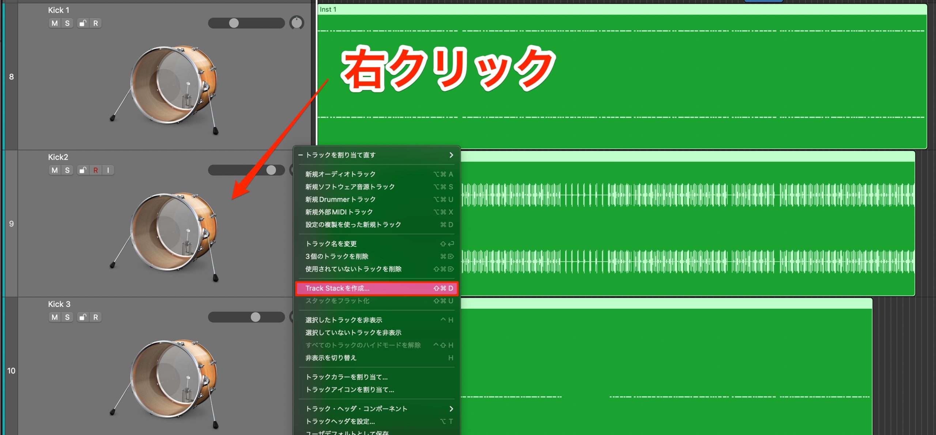The height and width of the screenshot is (435, 936).
Task: Select the region on Kick 3 track
Action: coord(666,366)
